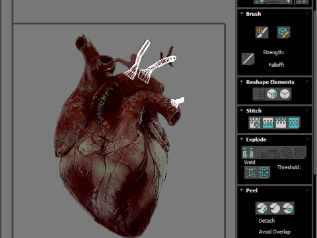Click Relax Until Flat cube with lightning
This screenshot has height=238, width=317.
point(272,94)
